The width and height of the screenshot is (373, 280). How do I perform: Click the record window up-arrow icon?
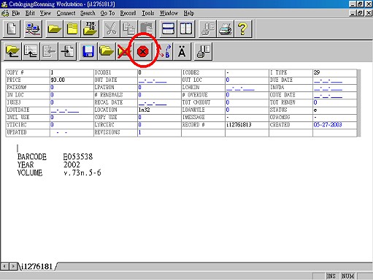coord(31,51)
